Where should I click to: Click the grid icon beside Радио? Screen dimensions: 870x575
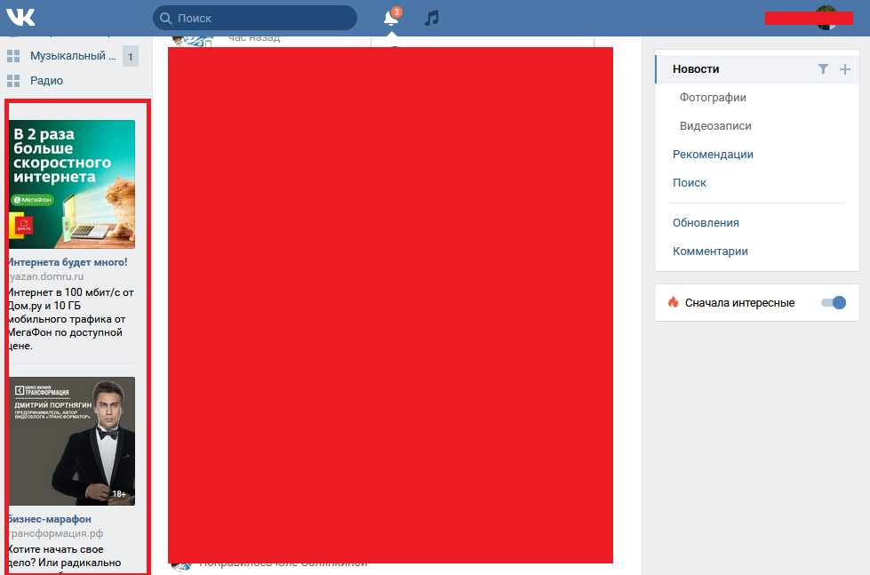click(13, 81)
